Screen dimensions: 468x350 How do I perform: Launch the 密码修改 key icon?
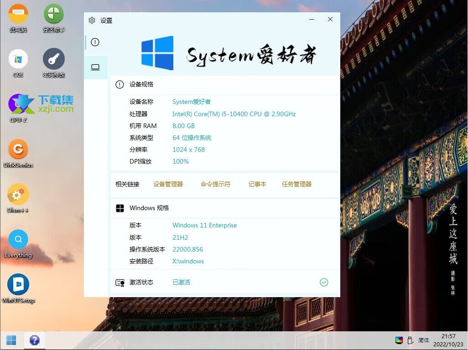[x=53, y=60]
